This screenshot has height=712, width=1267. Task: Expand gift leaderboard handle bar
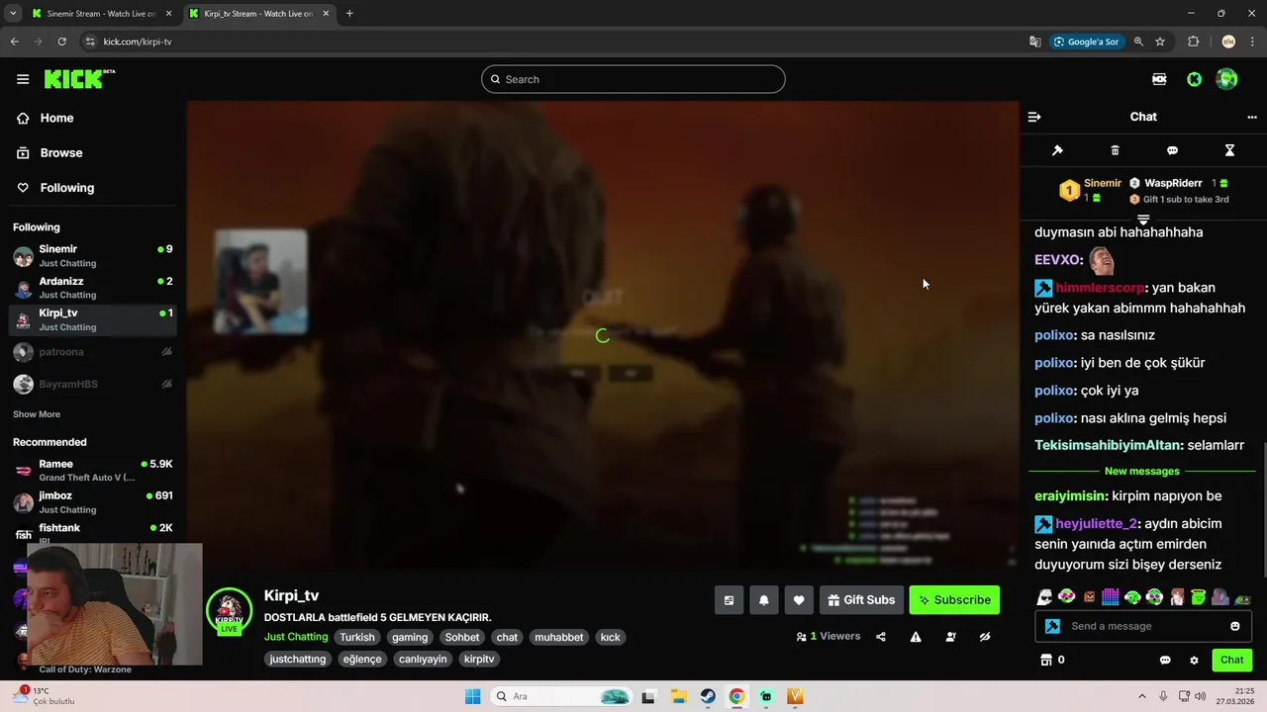click(x=1143, y=220)
